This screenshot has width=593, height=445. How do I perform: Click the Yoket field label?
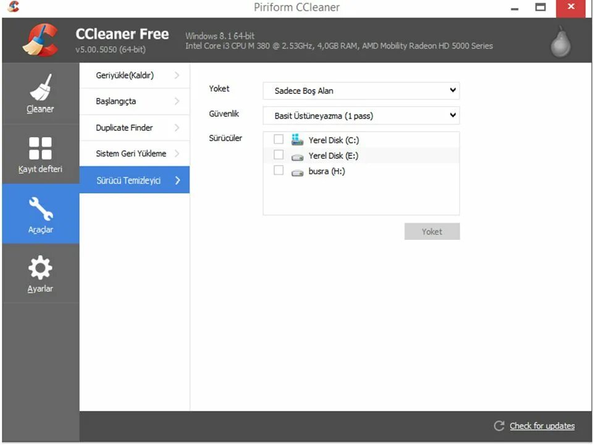pyautogui.click(x=219, y=88)
